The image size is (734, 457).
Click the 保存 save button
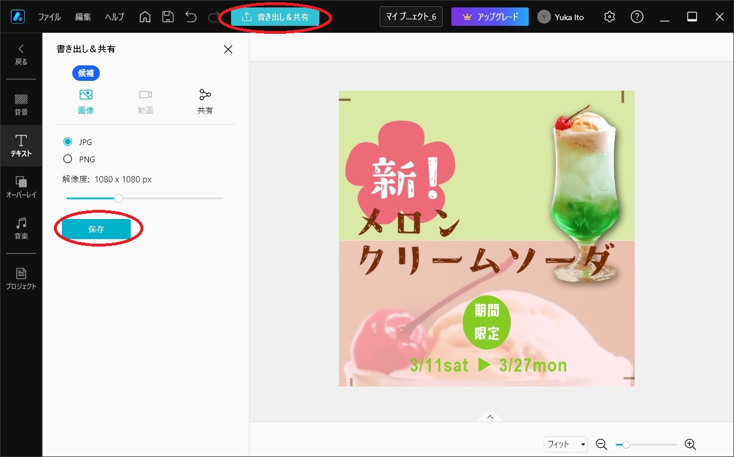pyautogui.click(x=96, y=229)
